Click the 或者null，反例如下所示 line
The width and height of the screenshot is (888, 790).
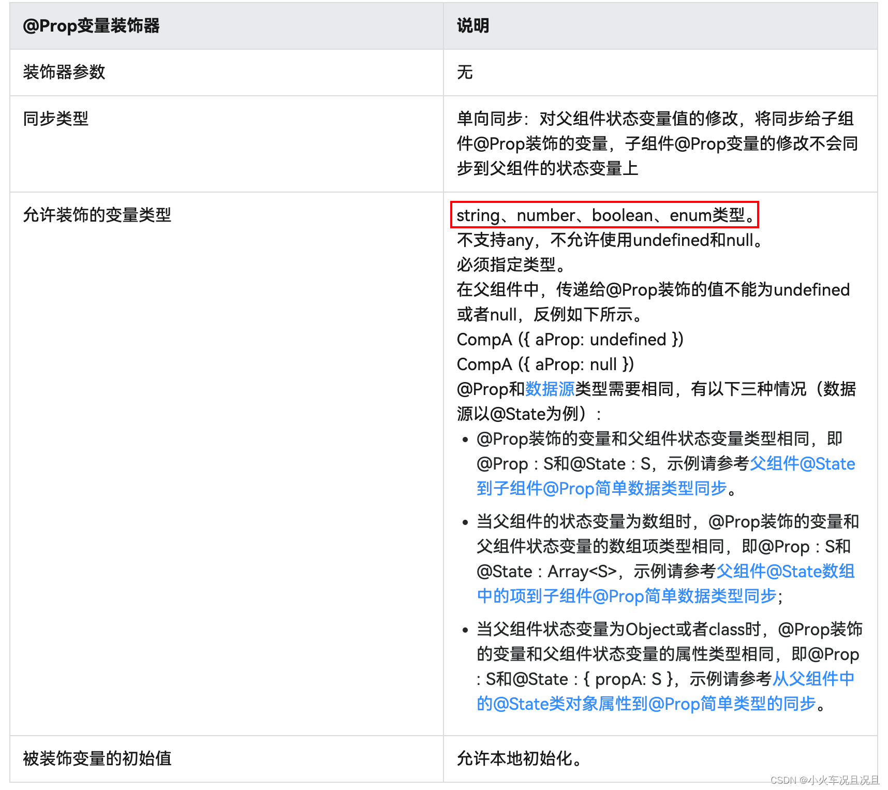[x=550, y=315]
